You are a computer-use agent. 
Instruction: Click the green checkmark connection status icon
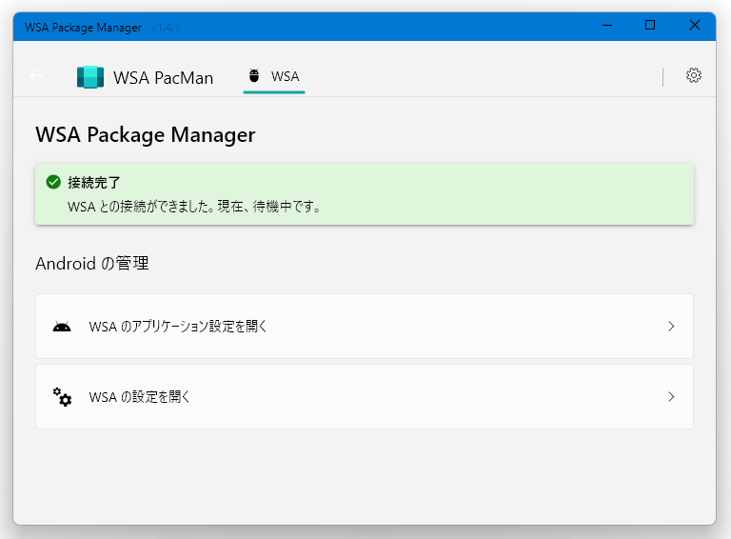tap(53, 182)
